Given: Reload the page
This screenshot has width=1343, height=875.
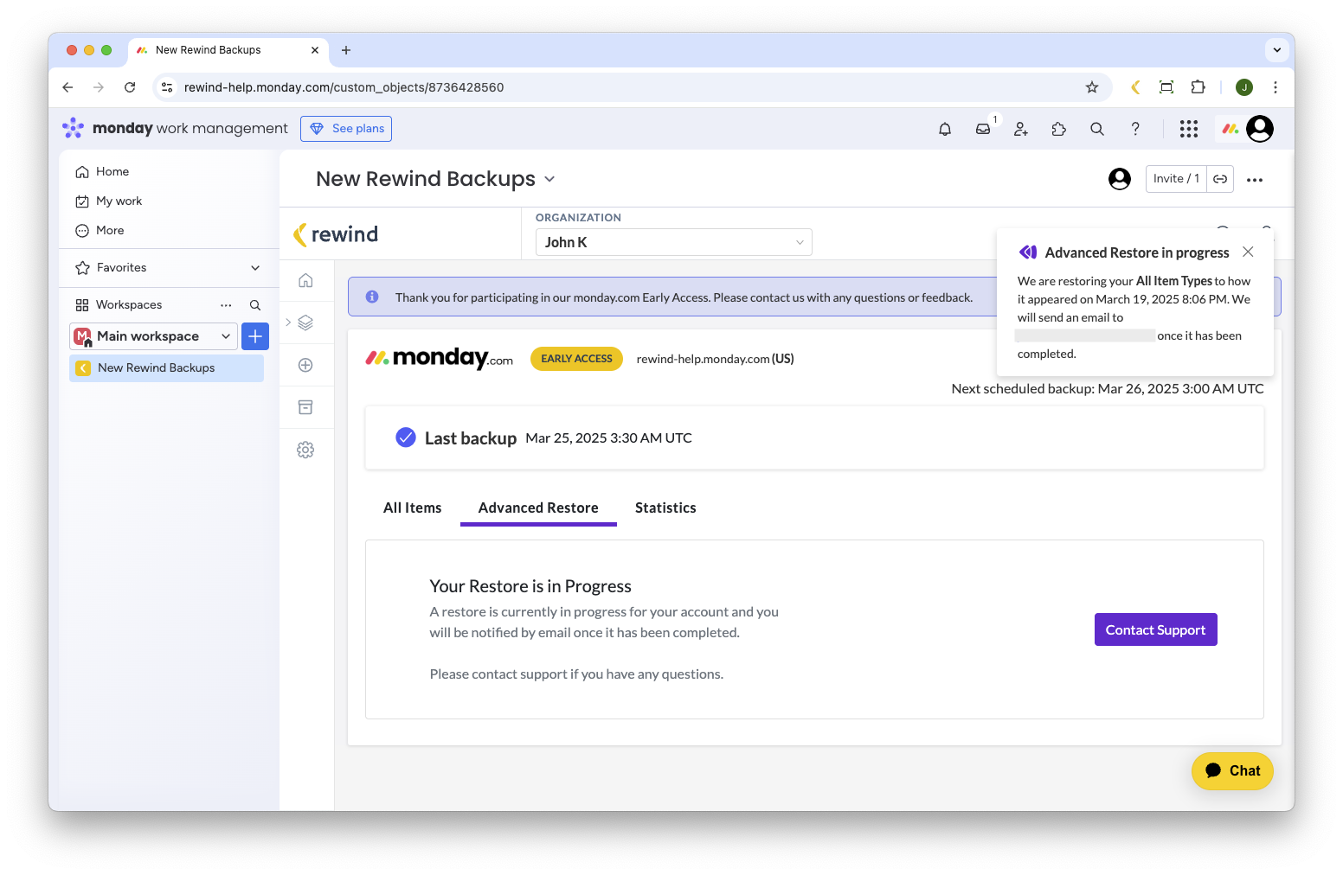Looking at the screenshot, I should pyautogui.click(x=130, y=87).
